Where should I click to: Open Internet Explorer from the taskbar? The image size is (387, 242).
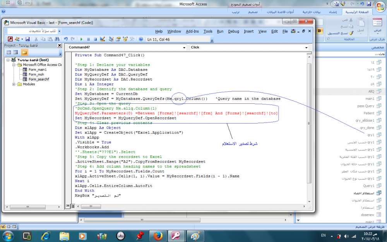(45, 236)
